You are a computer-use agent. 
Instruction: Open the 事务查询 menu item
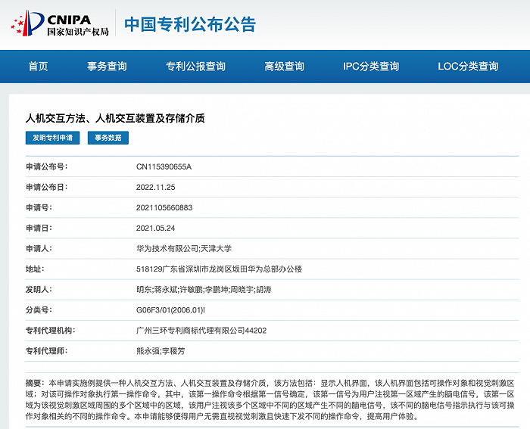point(107,67)
